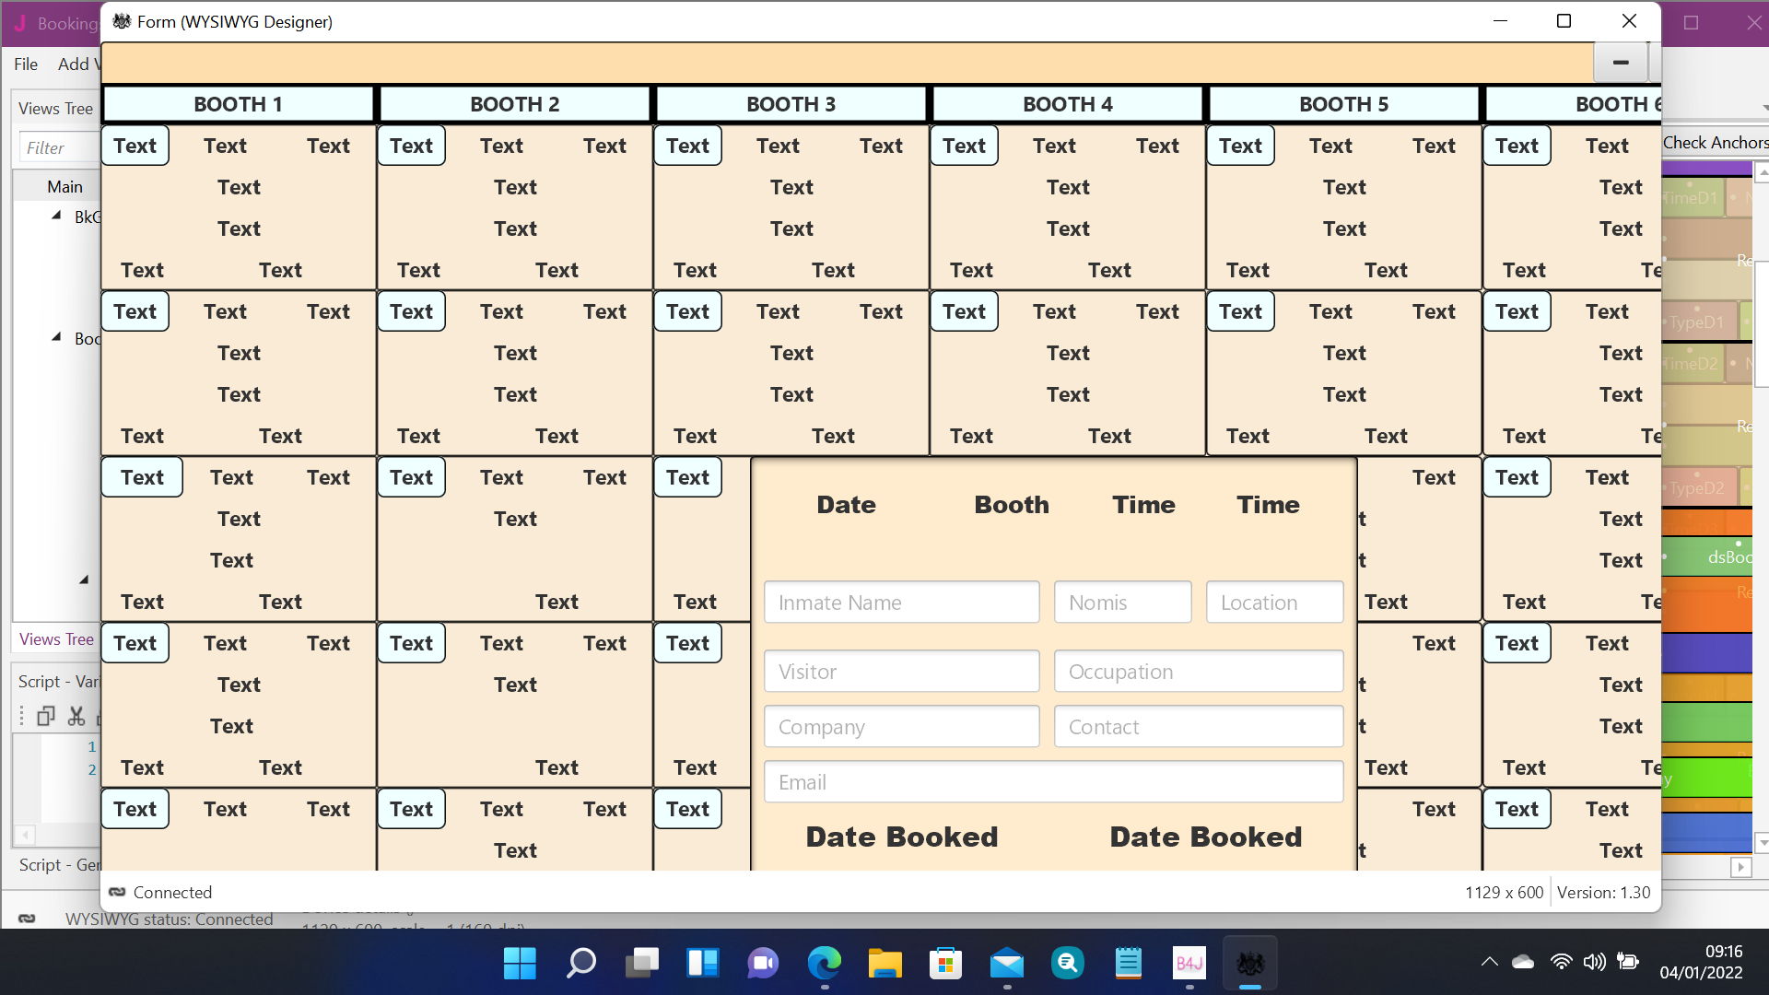The width and height of the screenshot is (1769, 995).
Task: Open the Mail app in the taskbar
Action: [x=1006, y=964]
